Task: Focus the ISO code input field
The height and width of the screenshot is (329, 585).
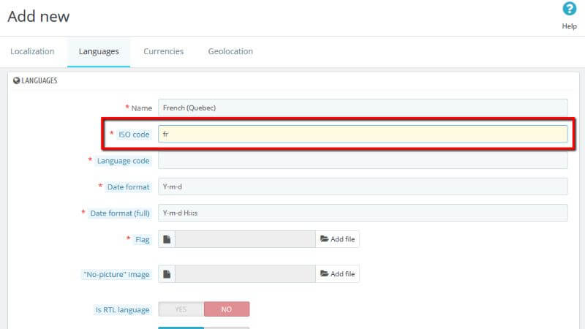Action: (x=363, y=134)
